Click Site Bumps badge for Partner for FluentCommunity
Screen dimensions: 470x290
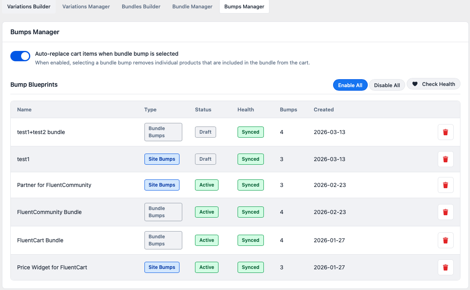tap(162, 185)
